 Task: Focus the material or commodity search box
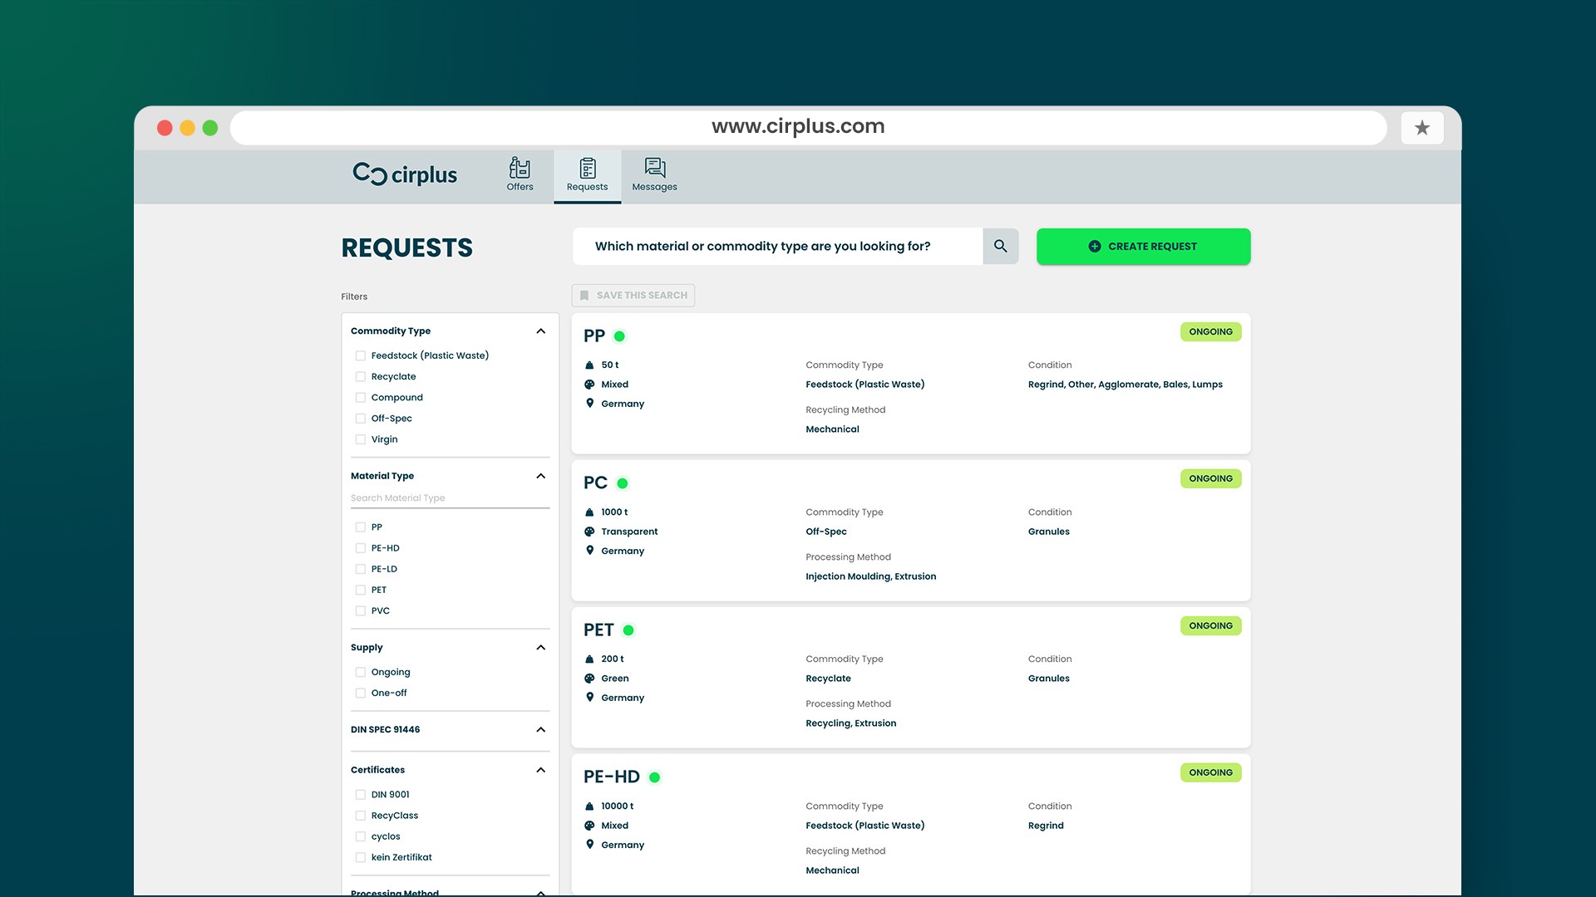(x=778, y=246)
